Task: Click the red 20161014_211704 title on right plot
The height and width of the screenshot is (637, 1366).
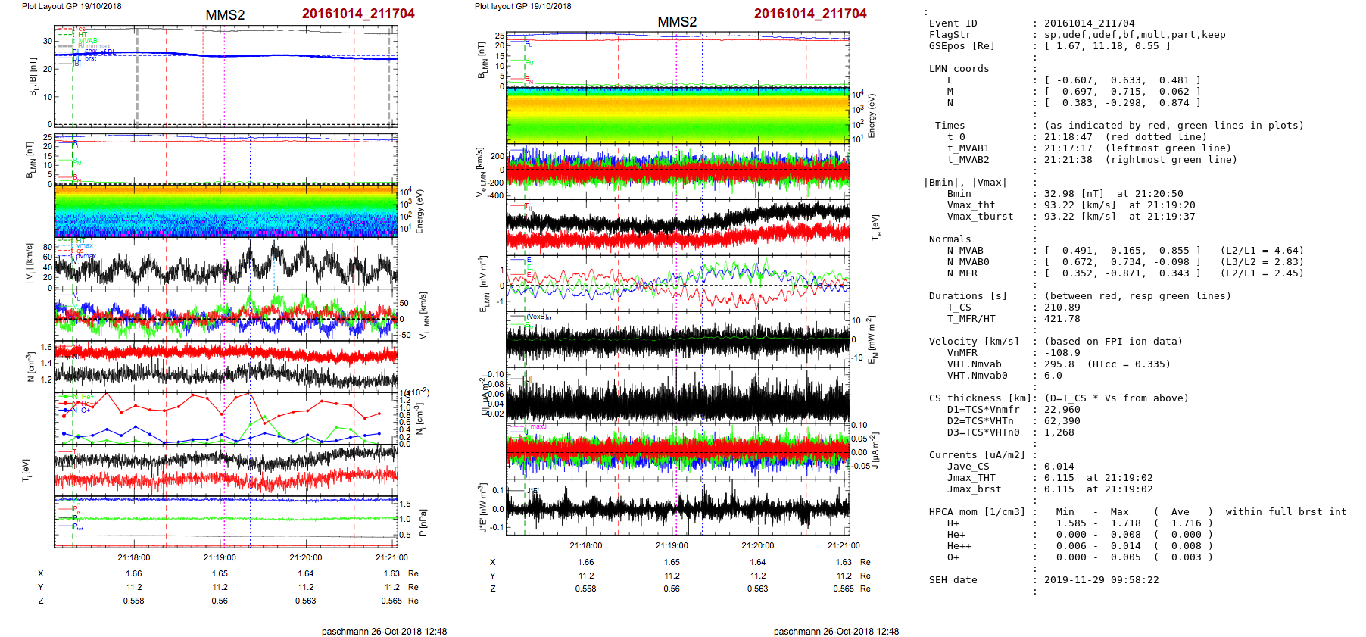Action: 809,14
